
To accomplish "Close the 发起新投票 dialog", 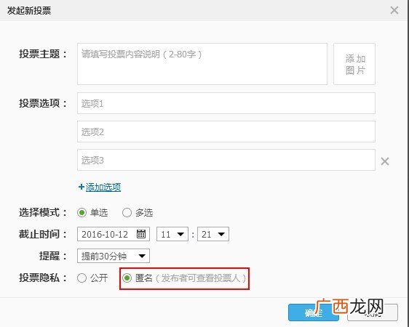I will (x=394, y=10).
